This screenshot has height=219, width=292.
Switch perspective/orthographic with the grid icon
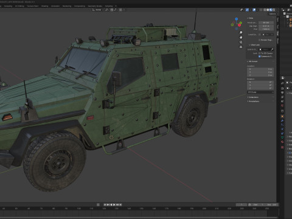point(241,47)
